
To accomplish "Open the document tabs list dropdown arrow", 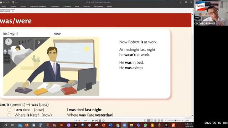I will click(x=192, y=11).
